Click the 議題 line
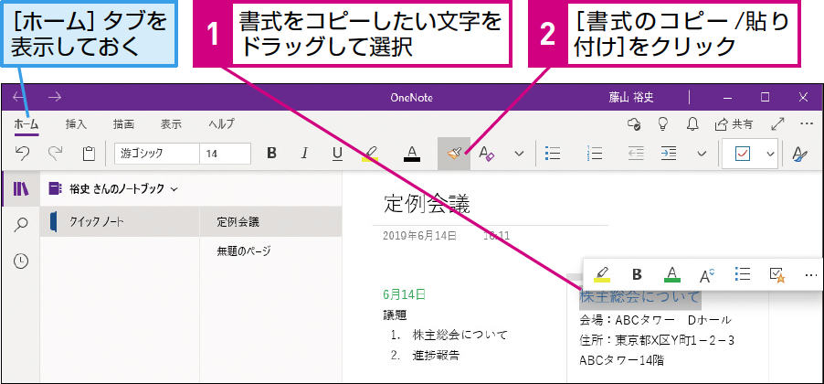824x384 pixels. (396, 315)
